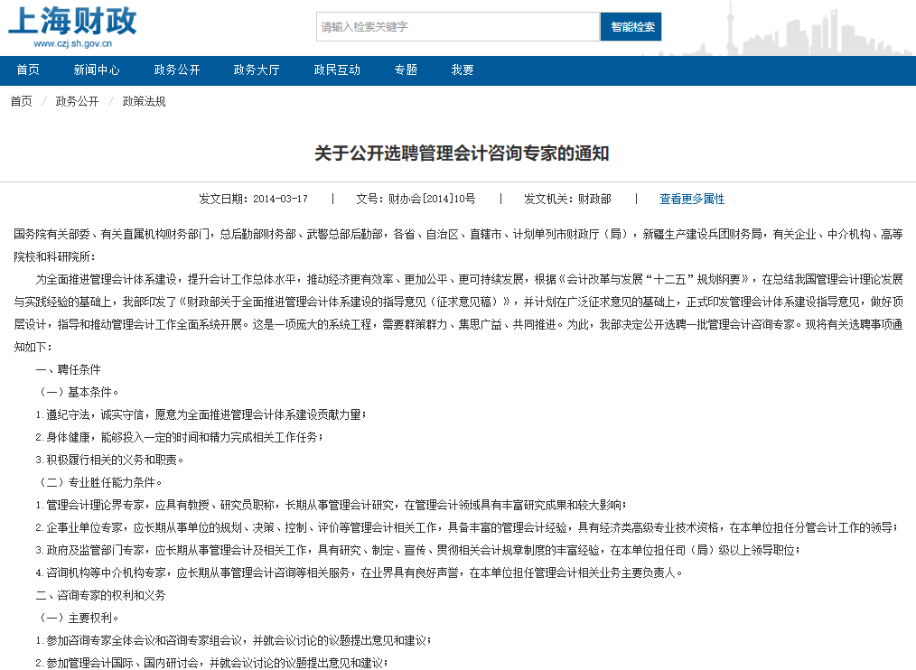Image resolution: width=916 pixels, height=670 pixels.
Task: Go to 政务大厅 in the navigation bar
Action: pos(257,70)
